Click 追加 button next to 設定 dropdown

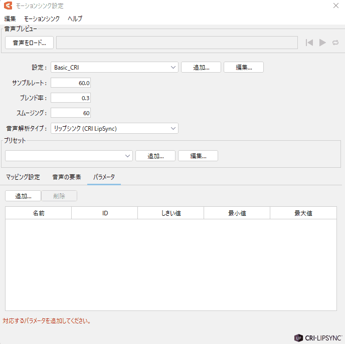point(201,67)
